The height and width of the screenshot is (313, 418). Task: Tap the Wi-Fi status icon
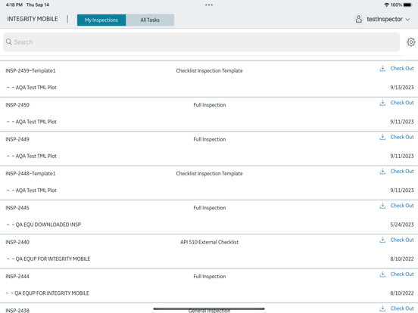(x=386, y=5)
